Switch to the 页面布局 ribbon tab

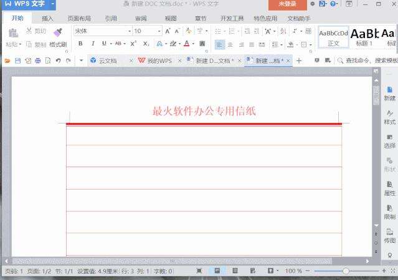pos(79,19)
